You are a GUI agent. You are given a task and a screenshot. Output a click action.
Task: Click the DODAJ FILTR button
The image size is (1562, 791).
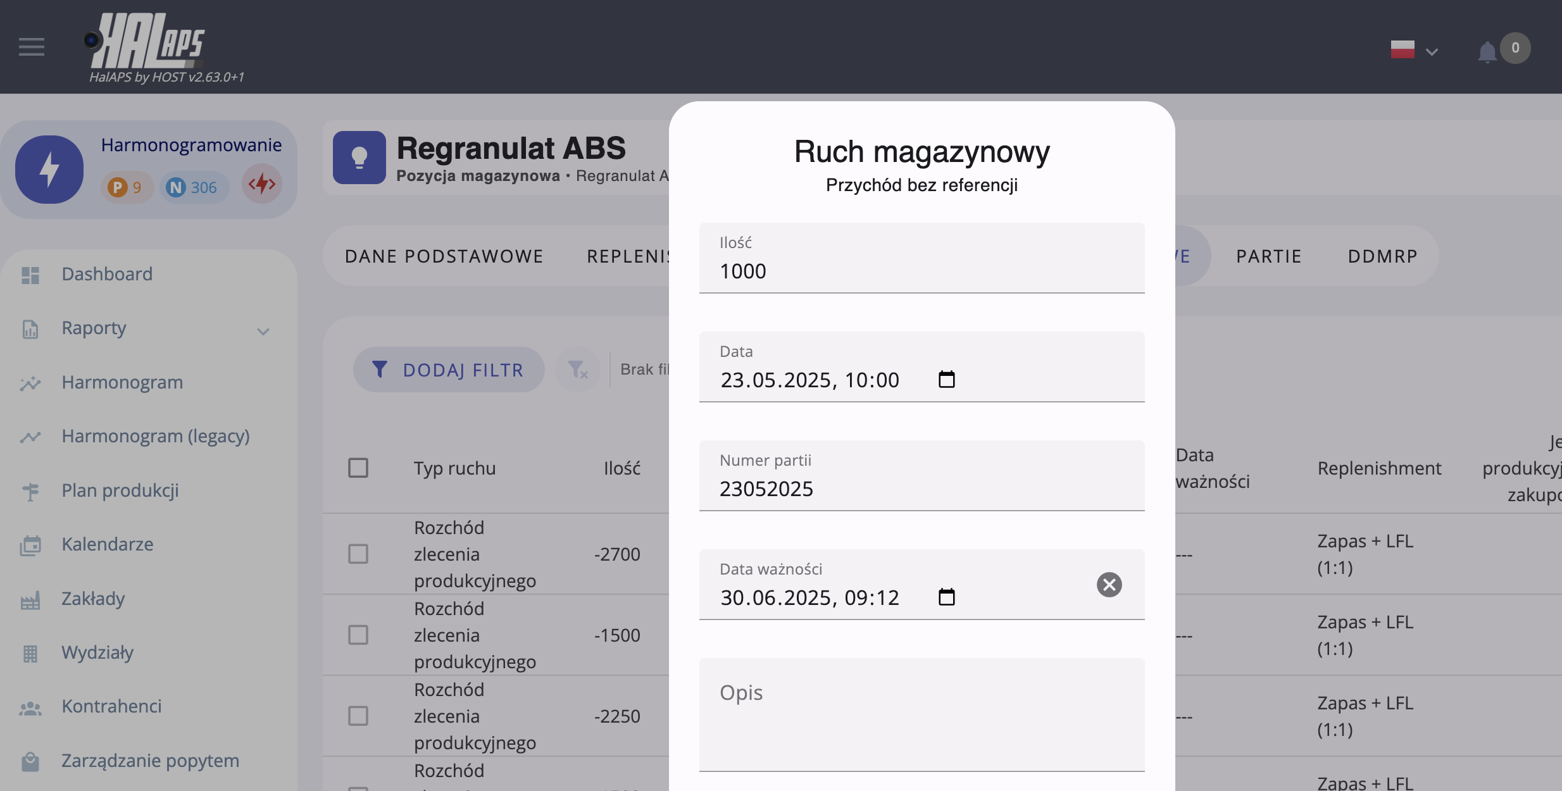coord(449,370)
